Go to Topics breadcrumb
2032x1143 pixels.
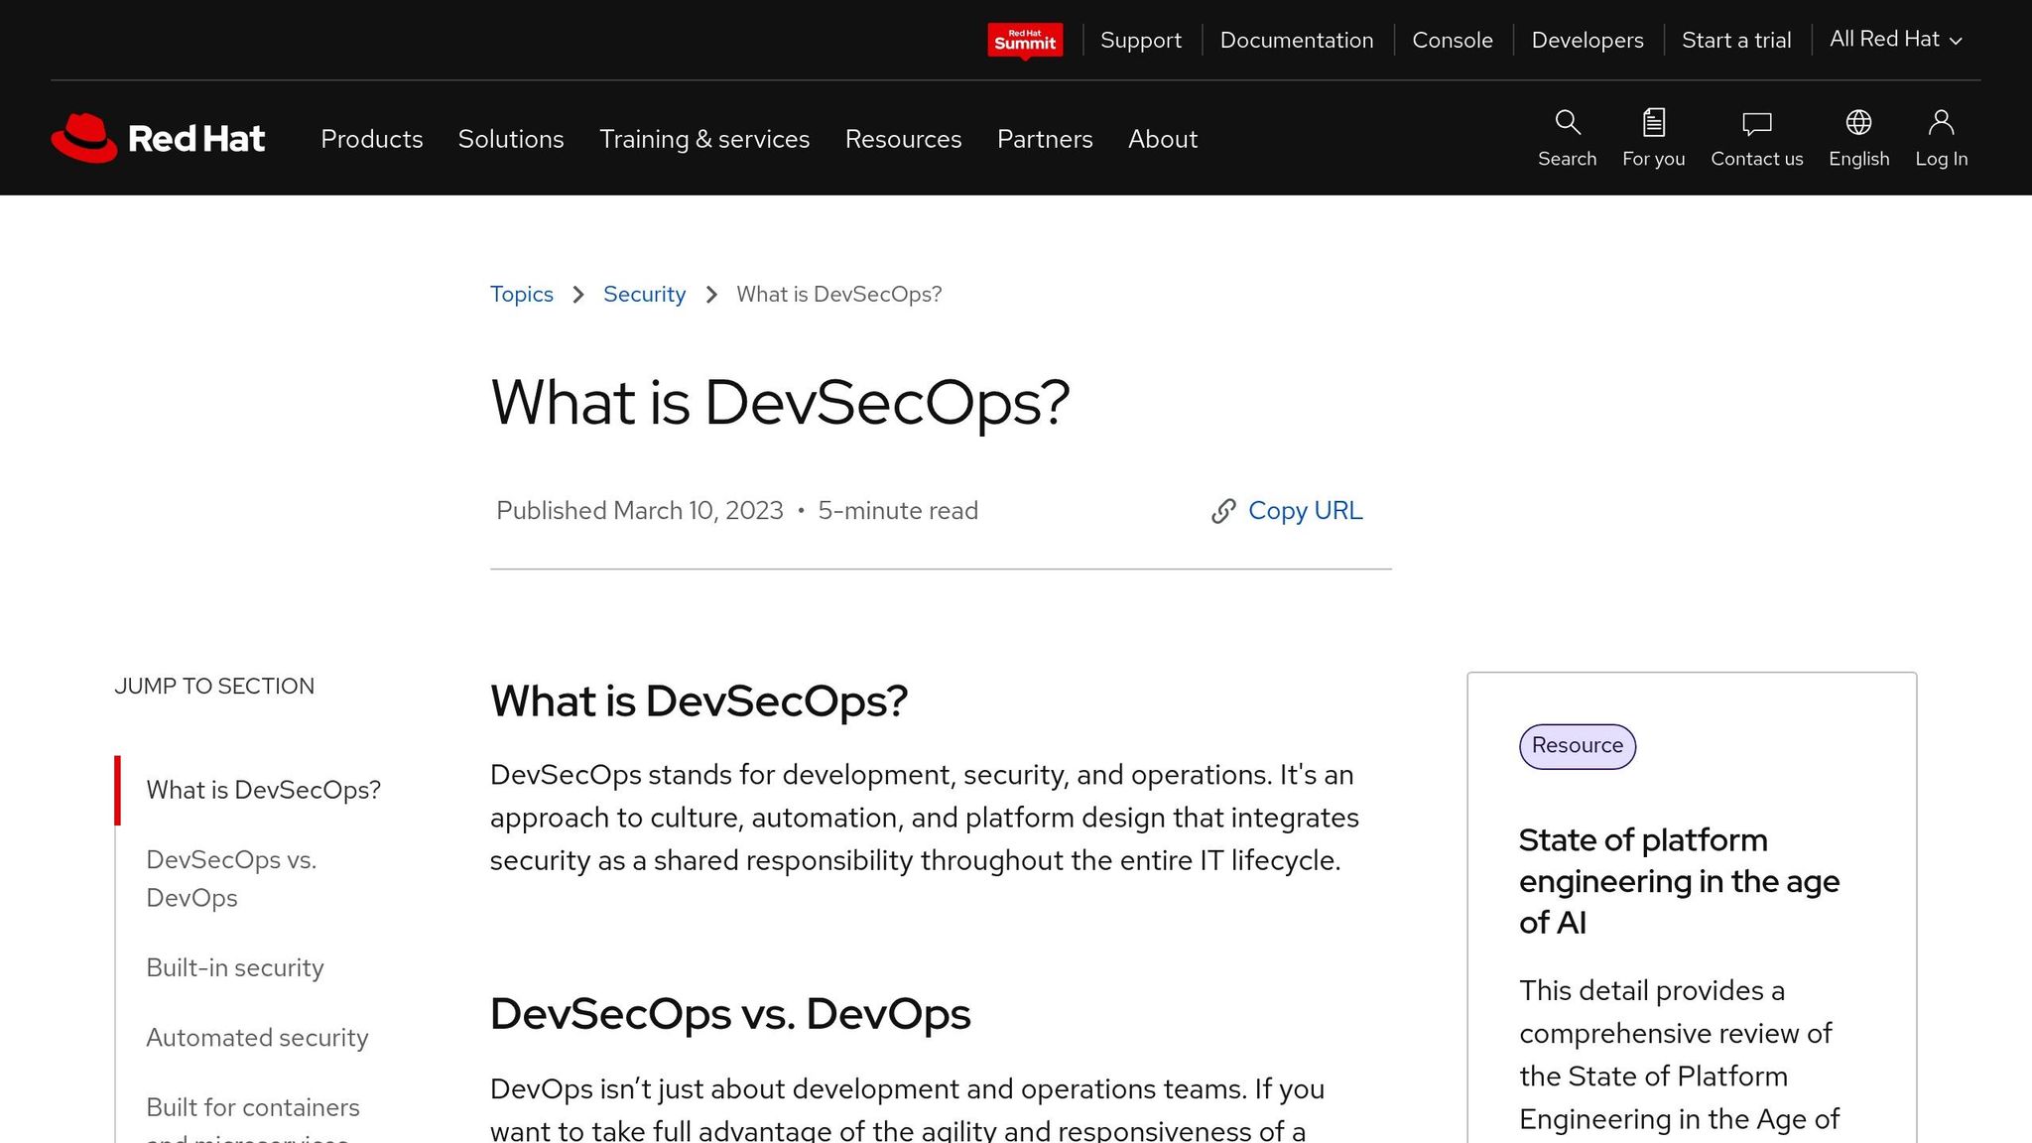coord(522,295)
